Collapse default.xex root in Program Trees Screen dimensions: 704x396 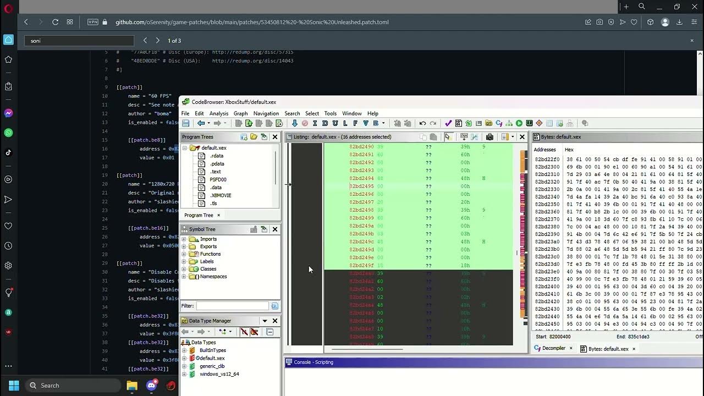pyautogui.click(x=185, y=148)
